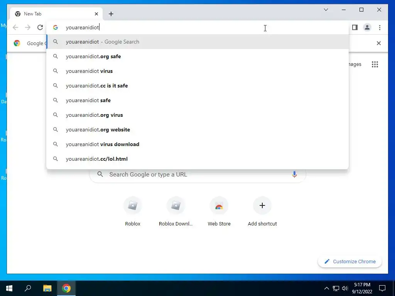Open the volume tray icon
Screen dimensions: 395x296
[x=345, y=288]
